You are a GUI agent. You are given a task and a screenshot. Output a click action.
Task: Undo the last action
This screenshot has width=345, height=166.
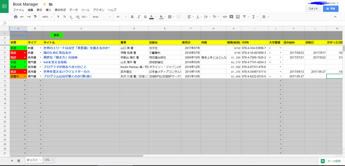[x=22, y=17]
